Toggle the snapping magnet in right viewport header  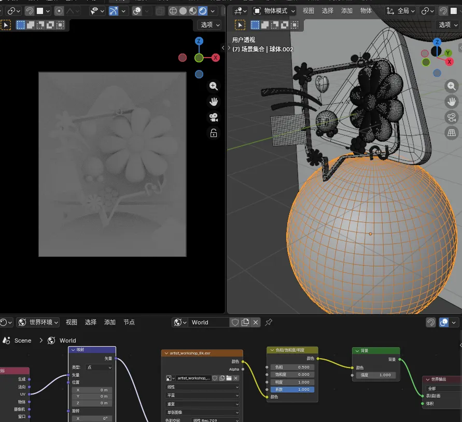(443, 11)
